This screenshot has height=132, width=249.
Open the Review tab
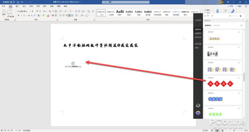pyautogui.click(x=52, y=6)
